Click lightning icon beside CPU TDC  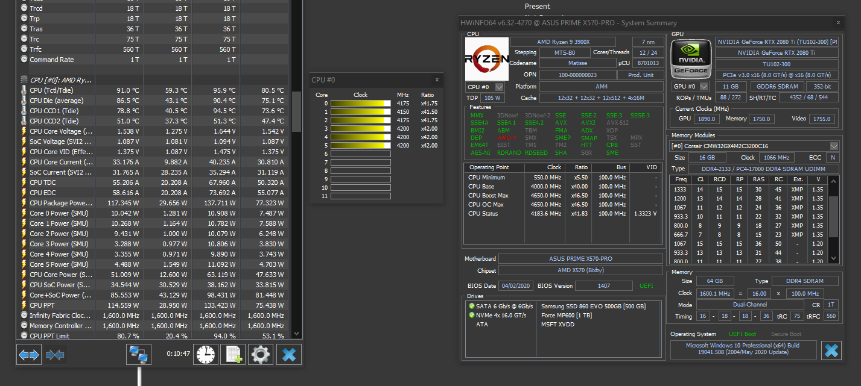pos(24,182)
